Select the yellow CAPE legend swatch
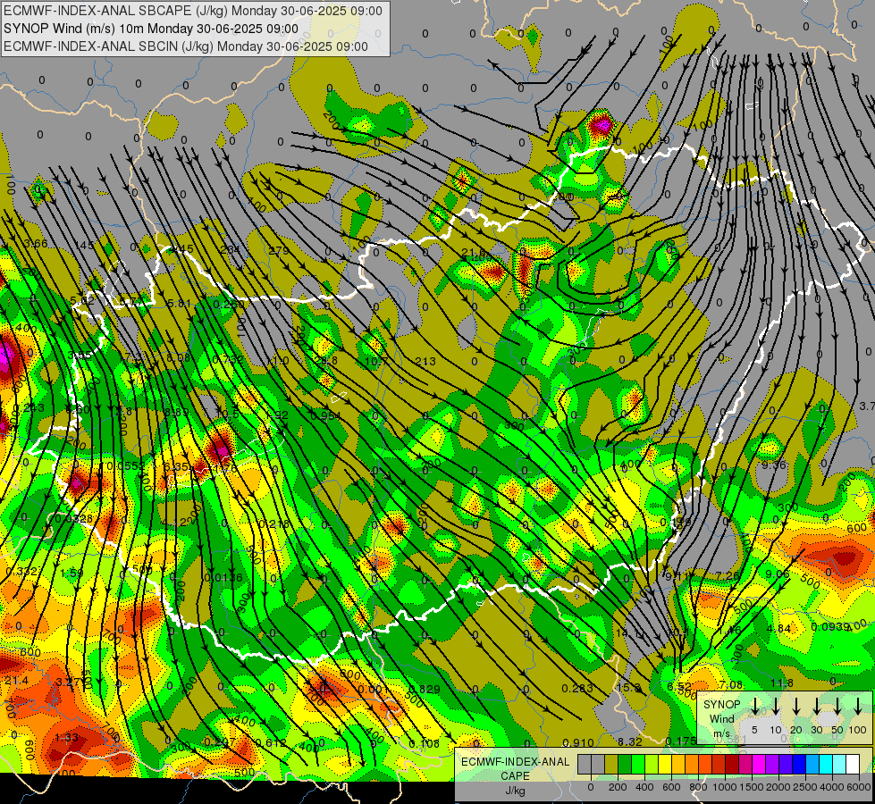Image resolution: width=875 pixels, height=804 pixels. tap(665, 764)
